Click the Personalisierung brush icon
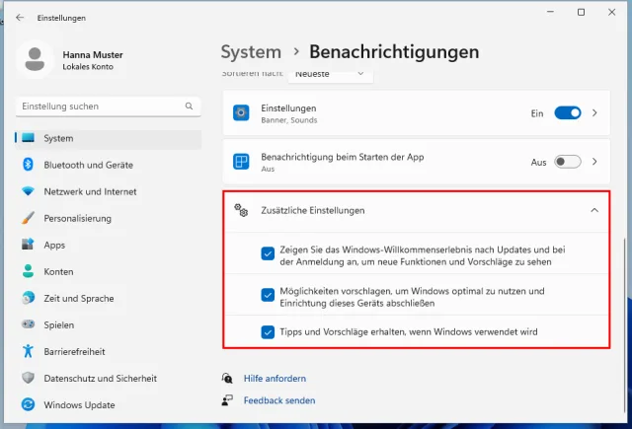Viewport: 632px width, 429px height. coord(28,218)
